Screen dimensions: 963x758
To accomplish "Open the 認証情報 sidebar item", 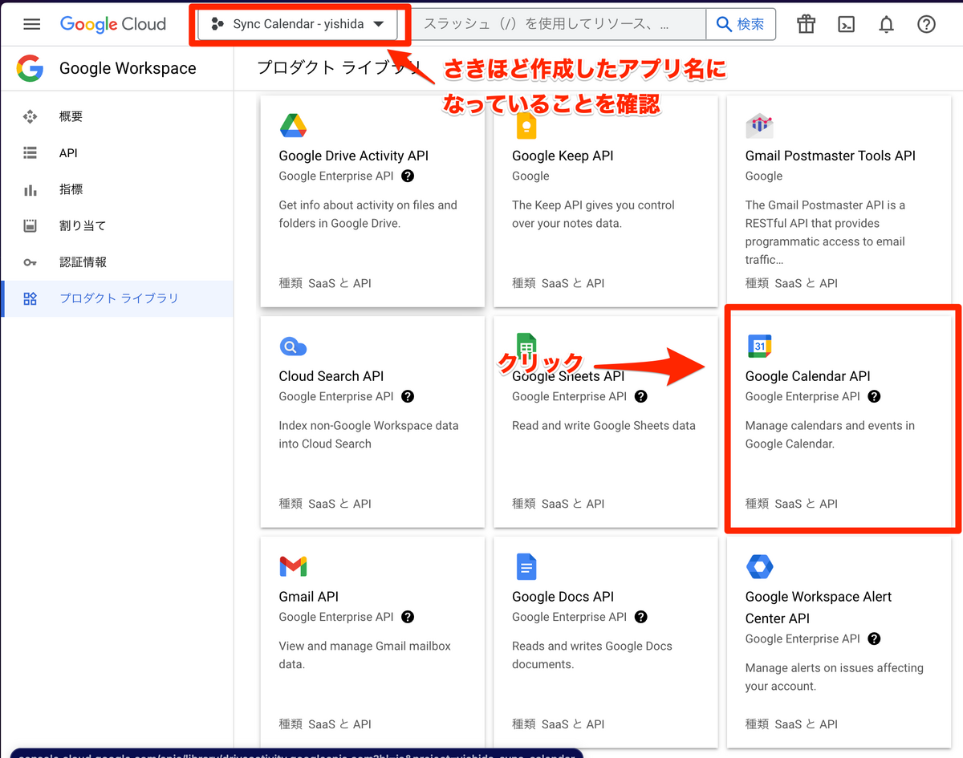I will [117, 261].
